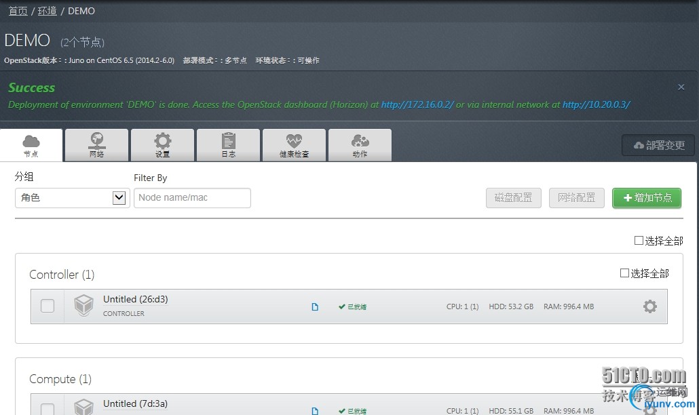Click the 已就绪 ready status of node 7d:3a

pos(353,411)
